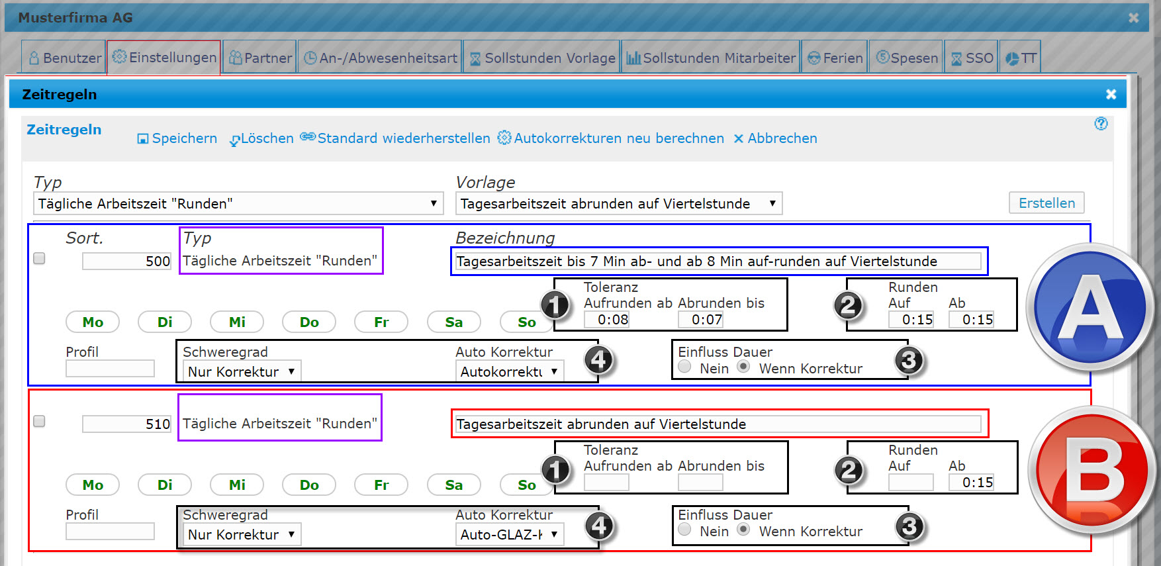The width and height of the screenshot is (1161, 566).
Task: Open the Benutzer tab
Action: click(x=64, y=58)
